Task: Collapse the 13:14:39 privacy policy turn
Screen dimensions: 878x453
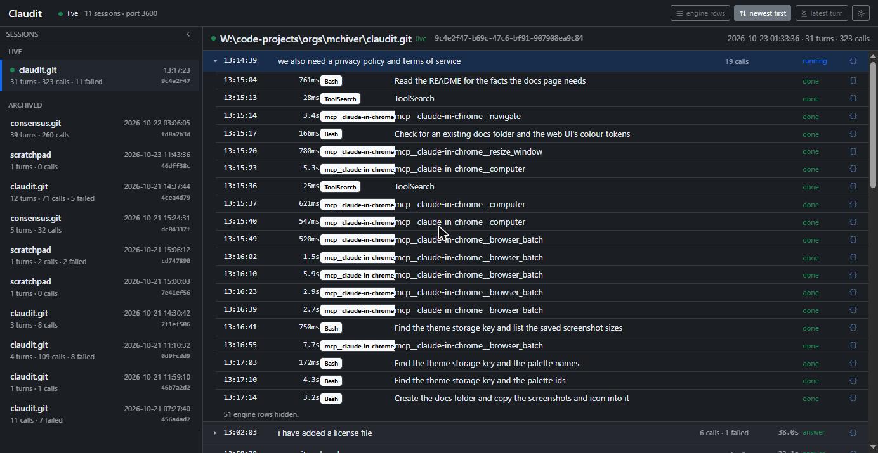Action: pyautogui.click(x=215, y=61)
